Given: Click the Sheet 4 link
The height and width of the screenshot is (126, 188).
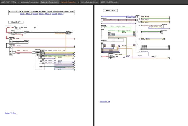Looking at the screenshot, I should [x=41, y=14].
